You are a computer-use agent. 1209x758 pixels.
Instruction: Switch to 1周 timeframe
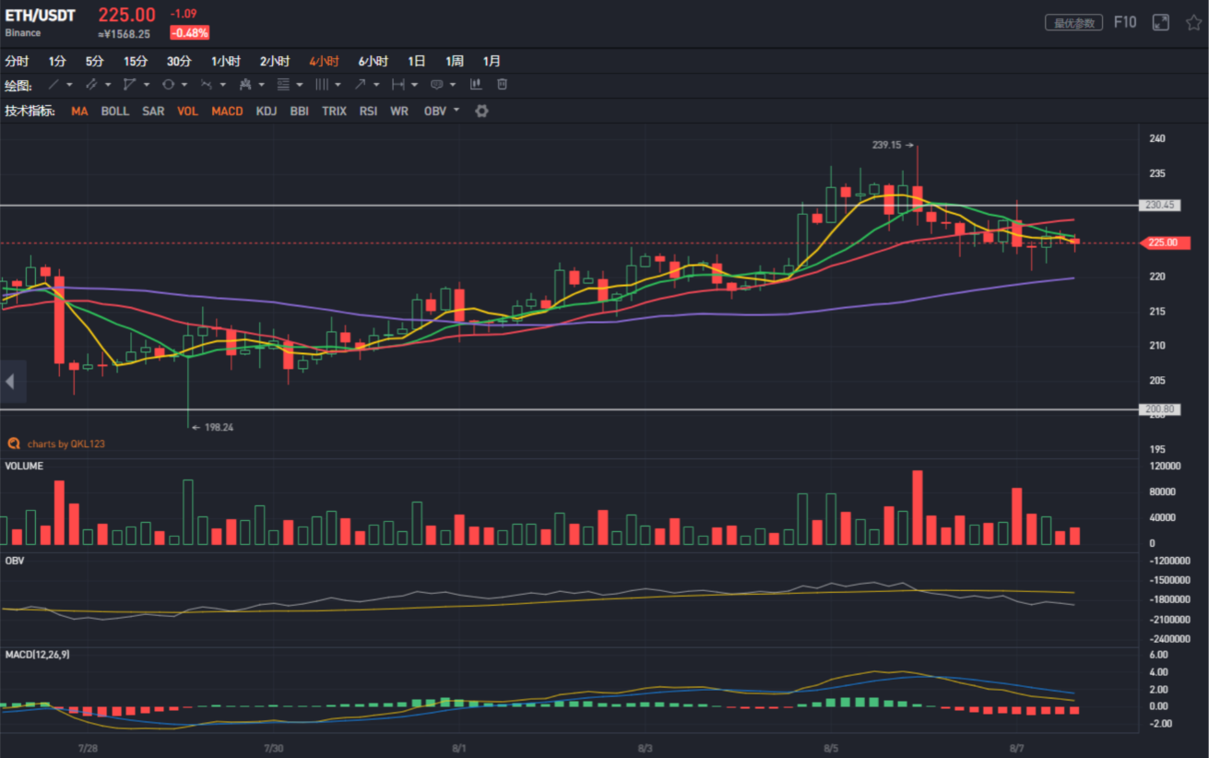[x=455, y=61]
